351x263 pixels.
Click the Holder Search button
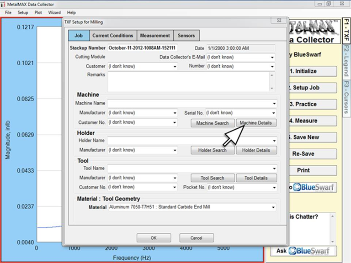(x=213, y=150)
